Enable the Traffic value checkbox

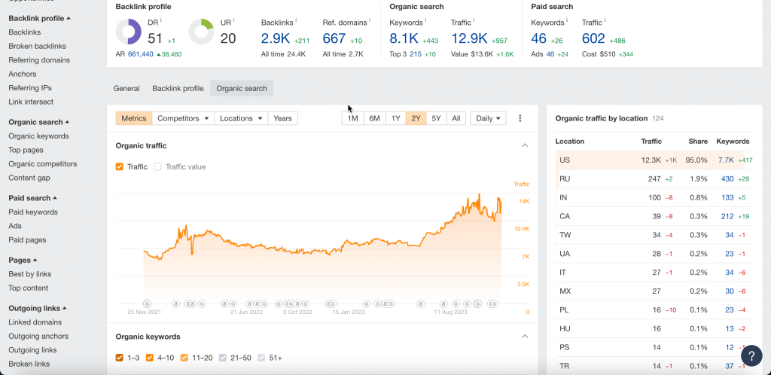158,166
